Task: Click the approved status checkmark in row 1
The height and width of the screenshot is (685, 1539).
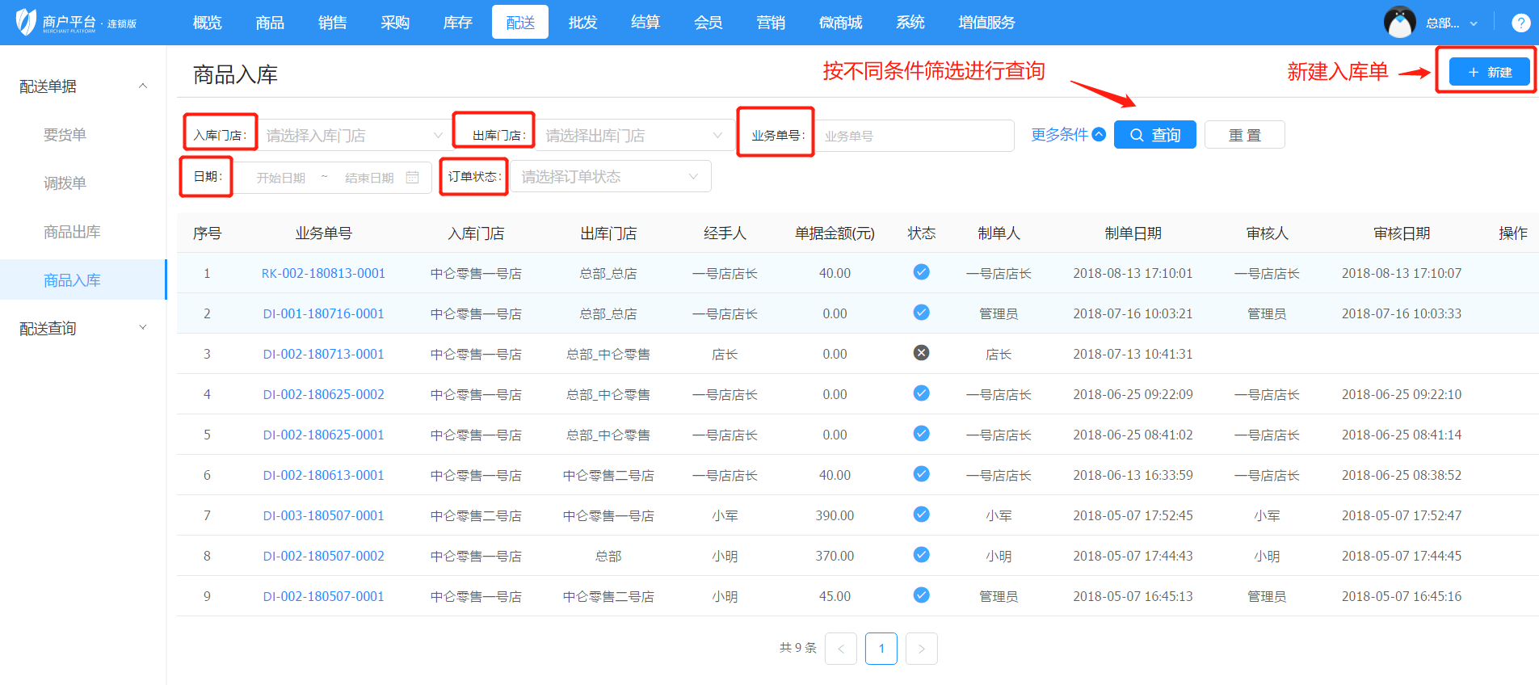Action: coord(921,272)
